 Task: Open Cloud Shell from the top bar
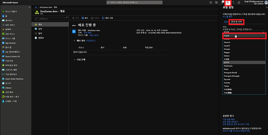[211, 2]
